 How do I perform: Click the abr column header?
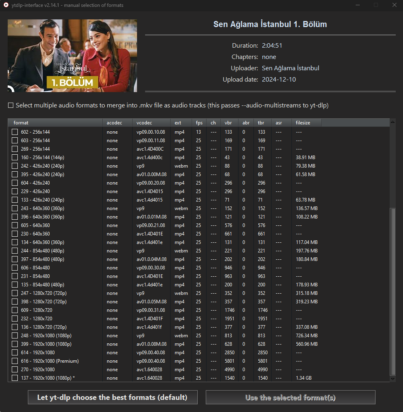tap(246, 123)
